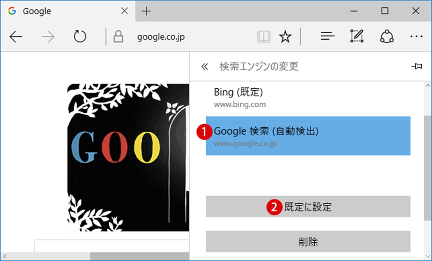This screenshot has height=261, width=432.
Task: Open a new tab with plus
Action: [x=146, y=11]
